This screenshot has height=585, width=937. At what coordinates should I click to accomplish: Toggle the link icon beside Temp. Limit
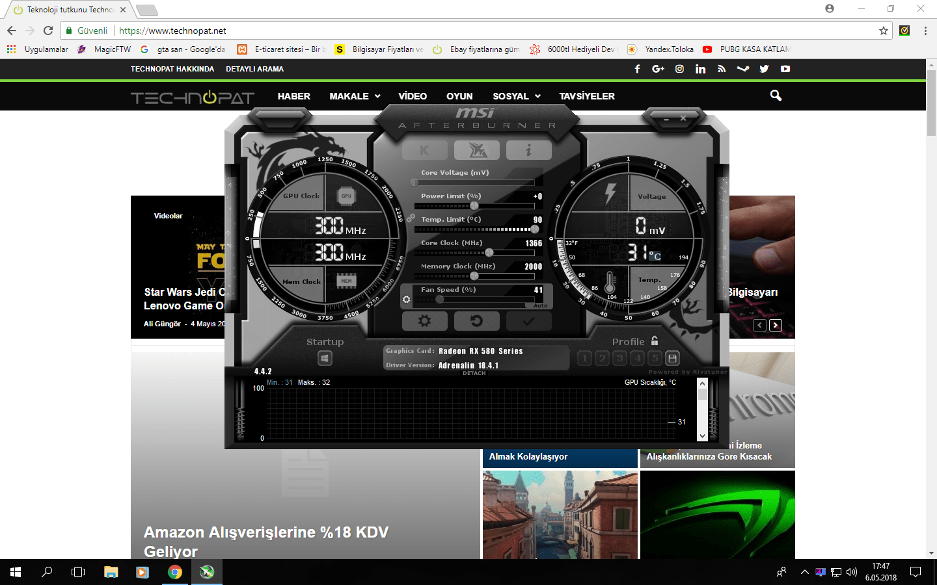pyautogui.click(x=411, y=218)
